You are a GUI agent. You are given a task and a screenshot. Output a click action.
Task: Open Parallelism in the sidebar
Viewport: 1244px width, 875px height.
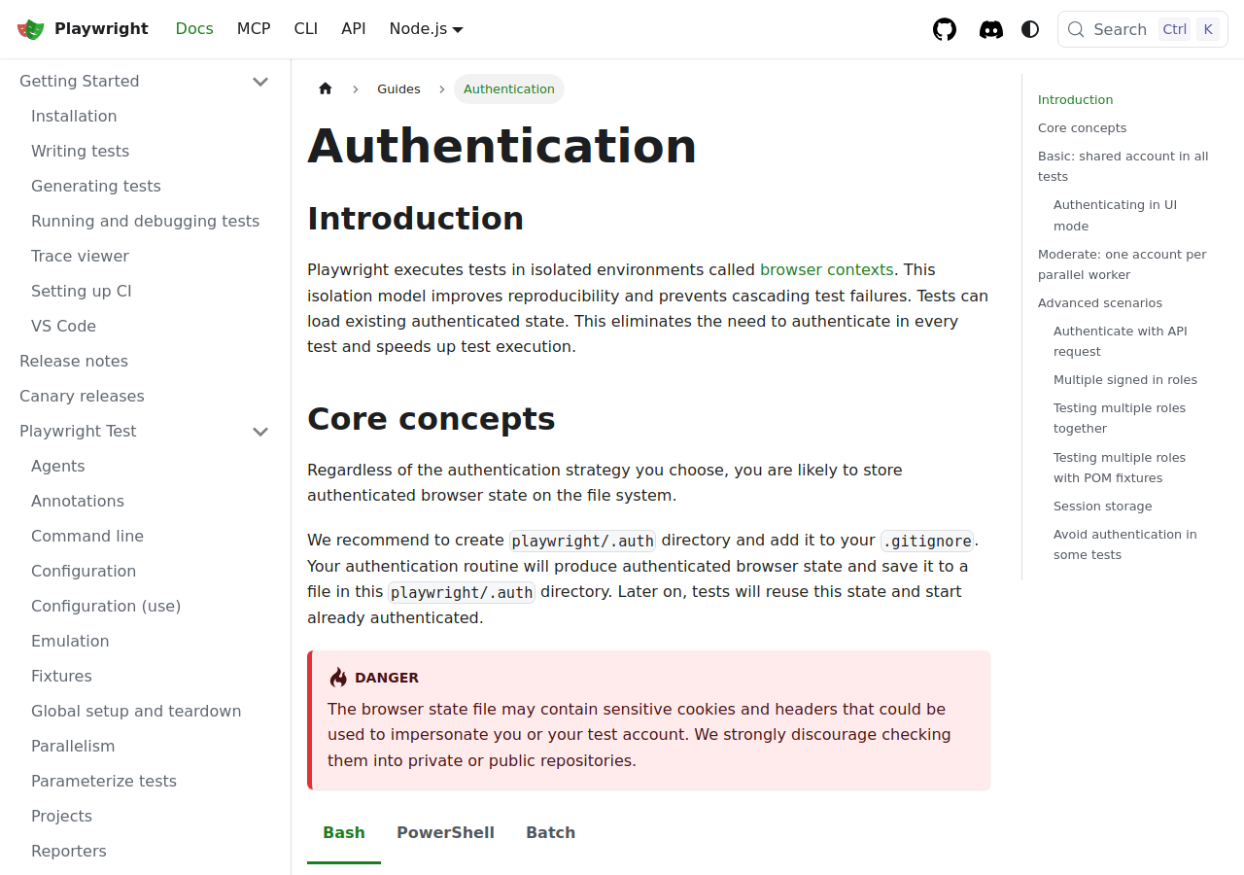point(73,747)
